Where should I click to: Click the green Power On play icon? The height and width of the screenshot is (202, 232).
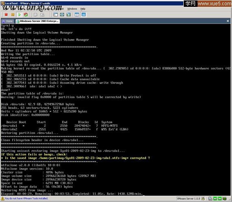(x=19, y=15)
